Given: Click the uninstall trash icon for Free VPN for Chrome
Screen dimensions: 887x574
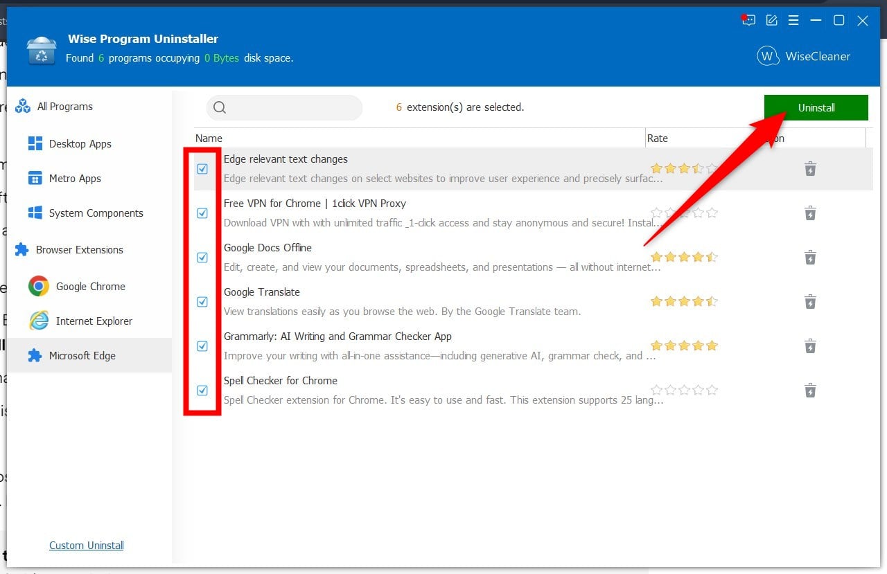Looking at the screenshot, I should click(x=810, y=213).
